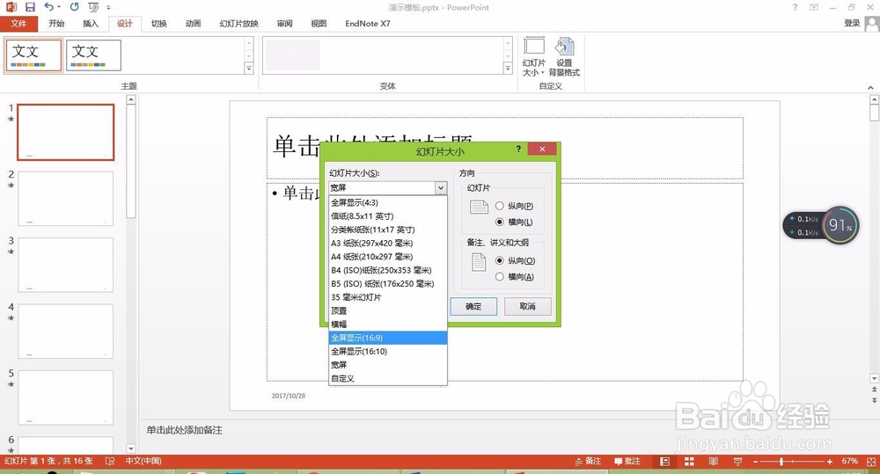Screen dimensions: 880x474
Task: Choose 全屏显示(16:9) from the size list
Action: coord(388,338)
